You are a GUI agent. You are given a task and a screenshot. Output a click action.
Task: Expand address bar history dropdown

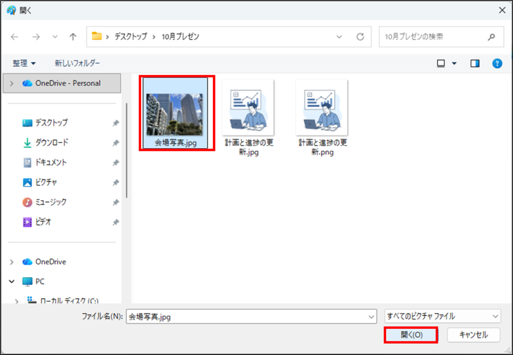[x=339, y=37]
